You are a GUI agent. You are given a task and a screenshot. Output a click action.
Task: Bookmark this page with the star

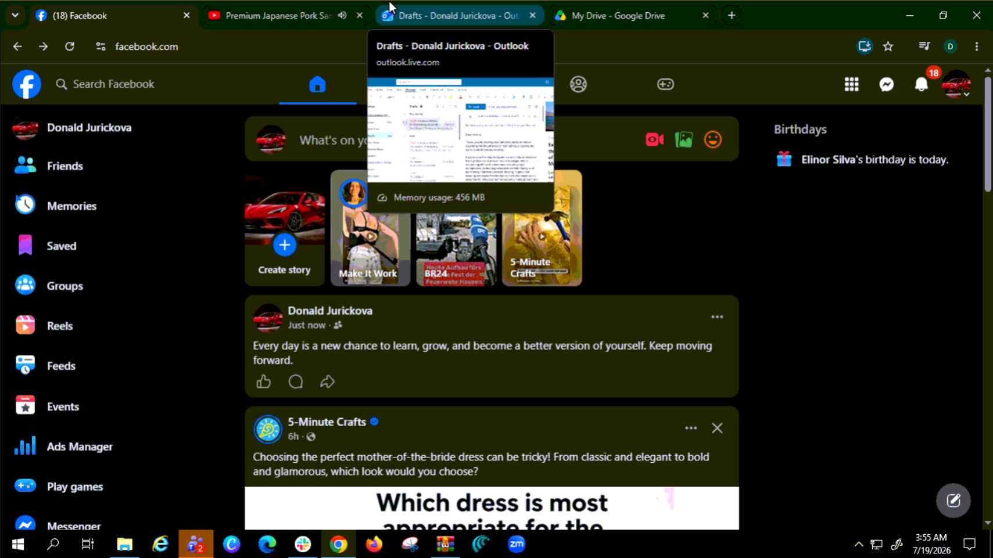(888, 46)
